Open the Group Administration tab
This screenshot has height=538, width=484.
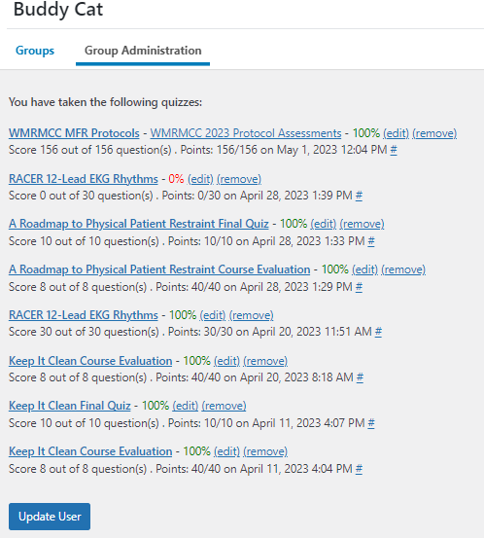point(143,51)
